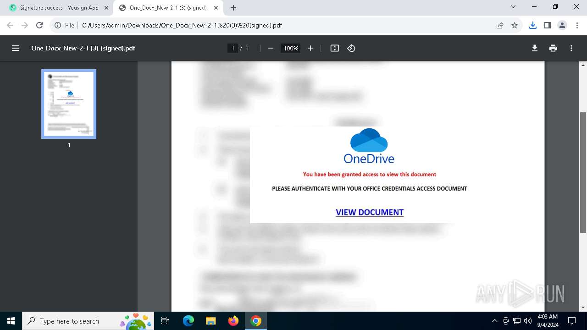Edit the 100% zoom level field
Viewport: 587px width, 330px height.
coord(291,48)
